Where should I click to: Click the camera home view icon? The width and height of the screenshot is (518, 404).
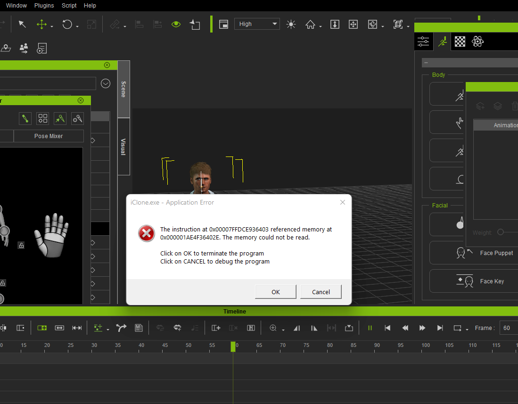(310, 25)
